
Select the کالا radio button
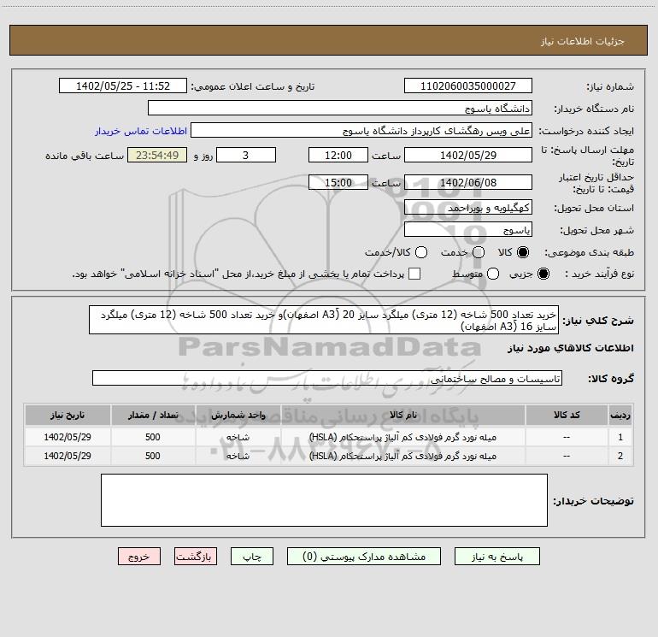[x=523, y=252]
